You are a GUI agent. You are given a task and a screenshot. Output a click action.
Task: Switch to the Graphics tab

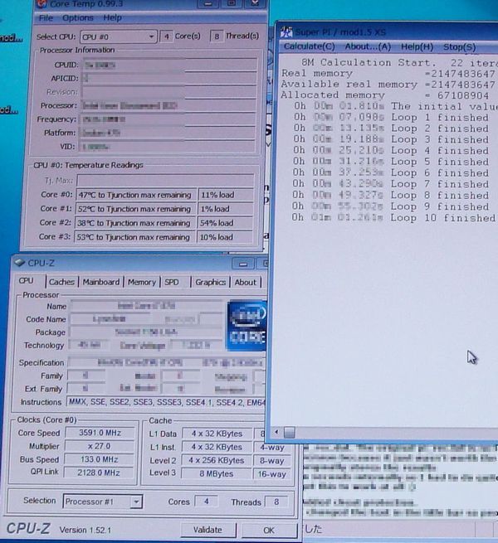coord(211,282)
